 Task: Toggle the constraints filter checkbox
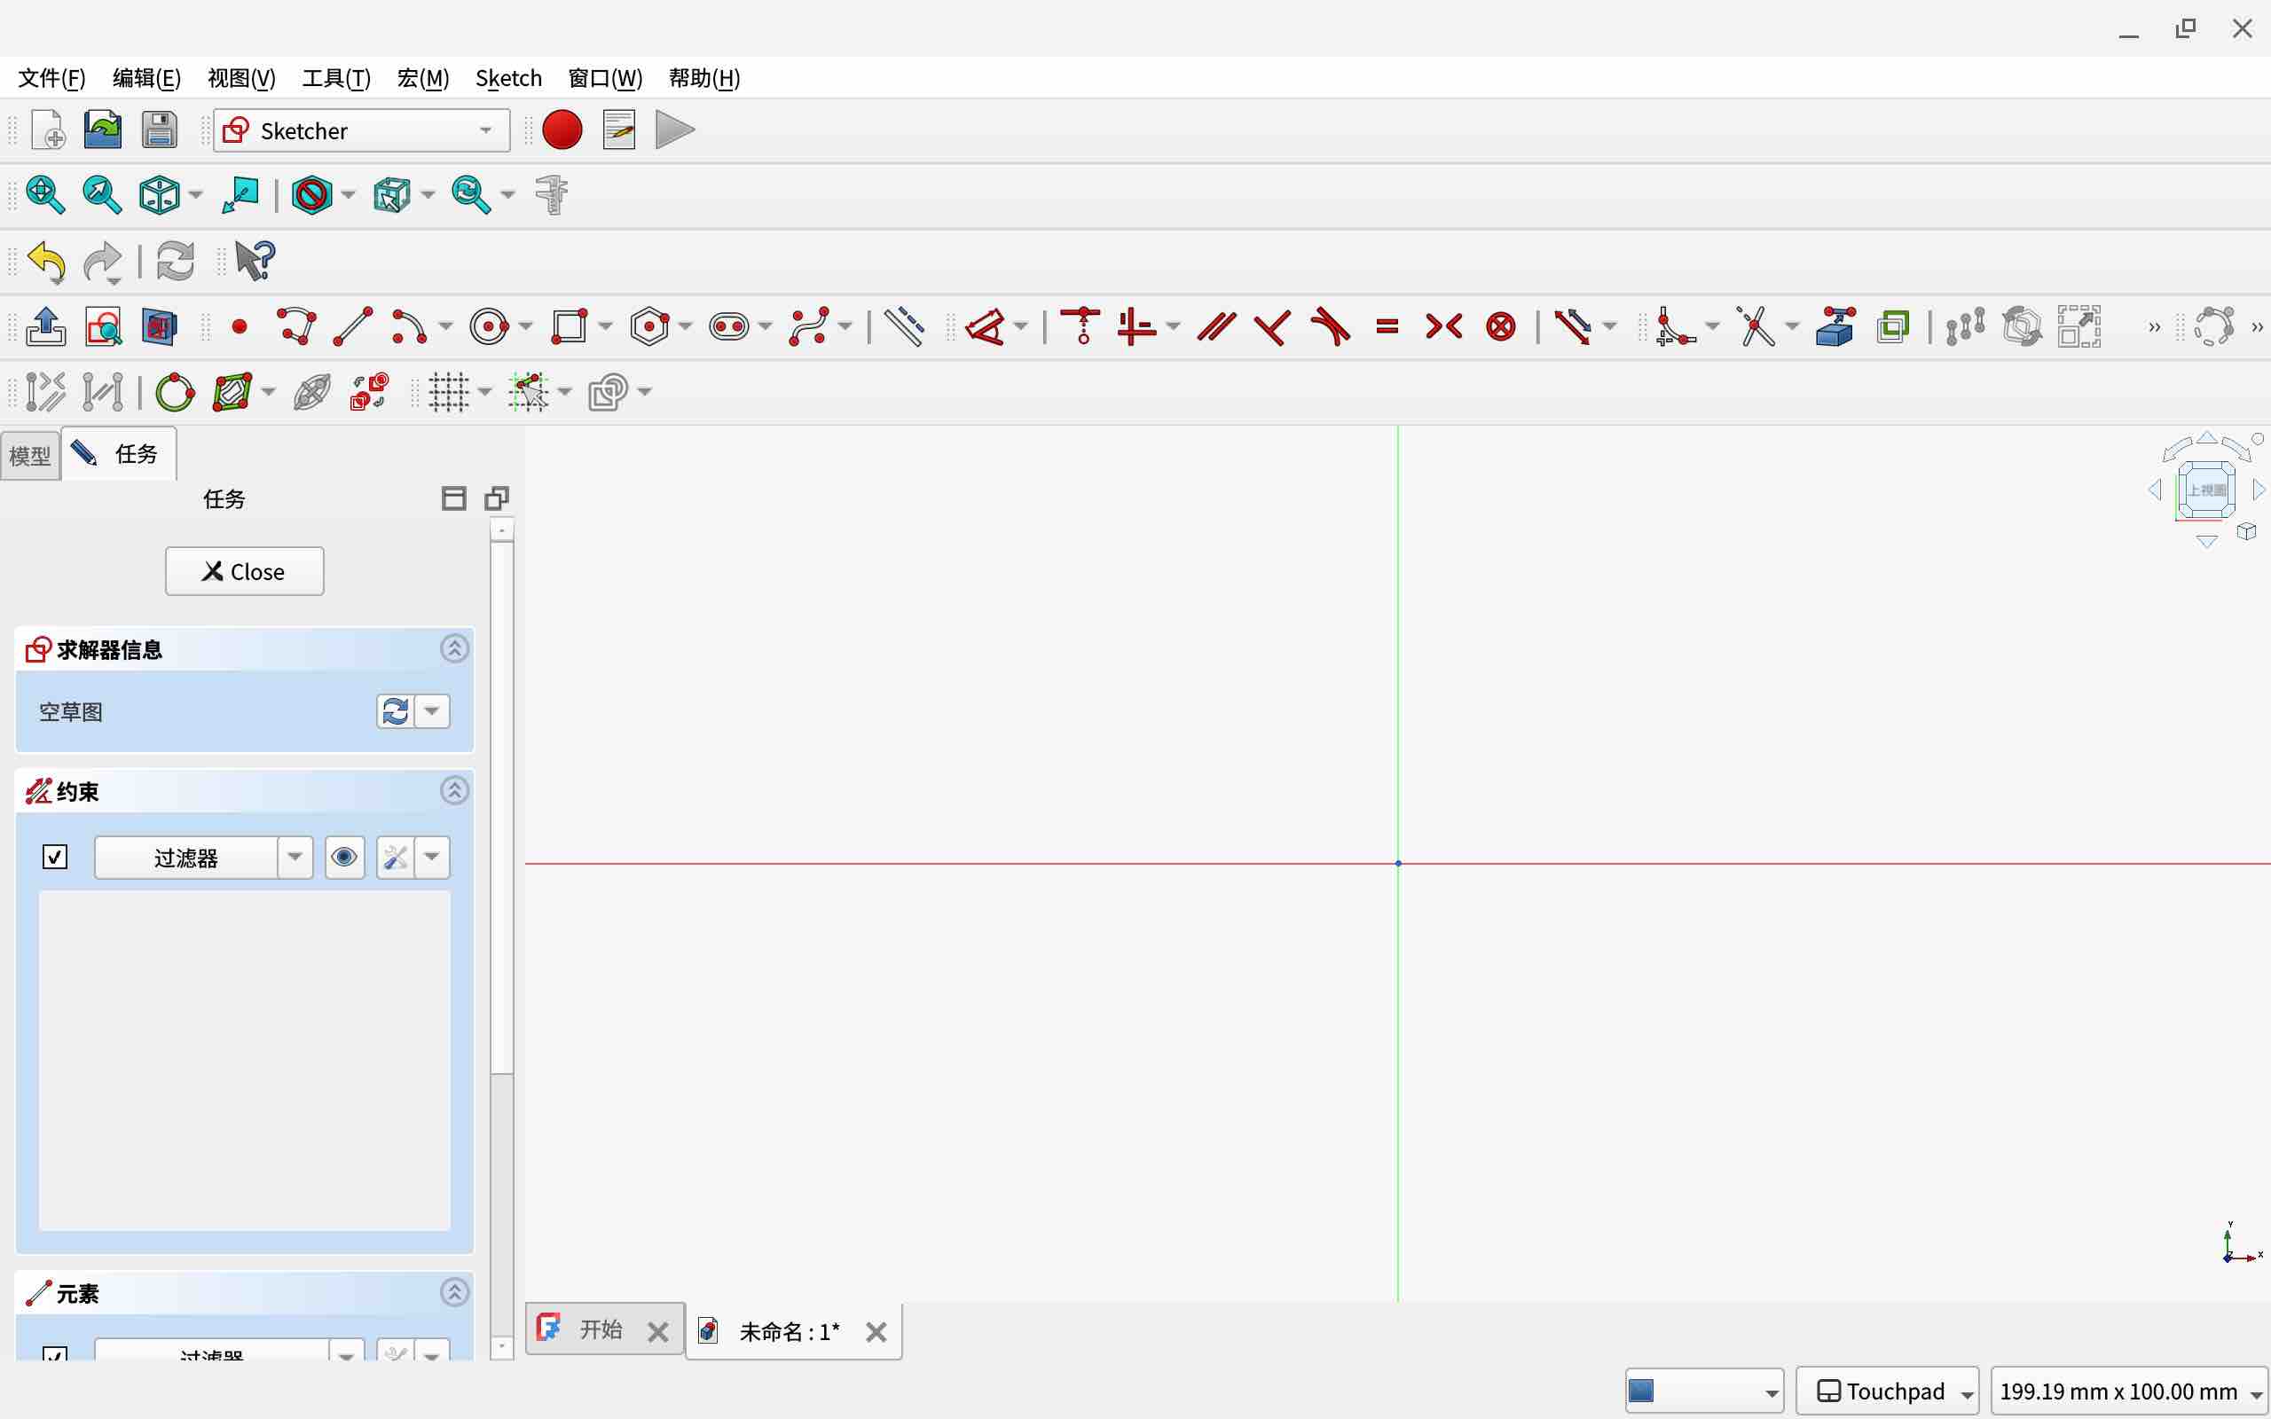[55, 857]
